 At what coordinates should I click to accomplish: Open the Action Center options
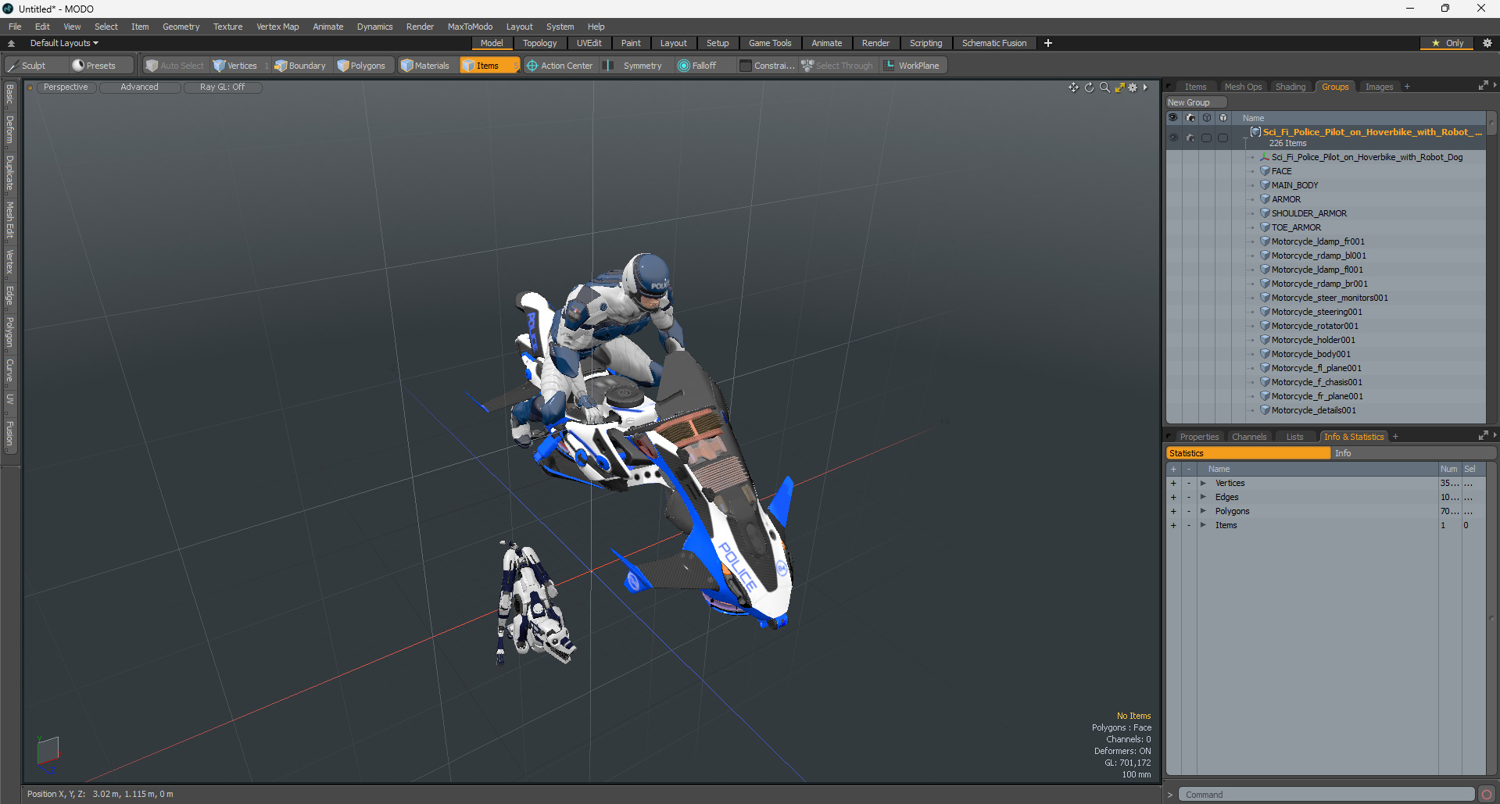560,66
